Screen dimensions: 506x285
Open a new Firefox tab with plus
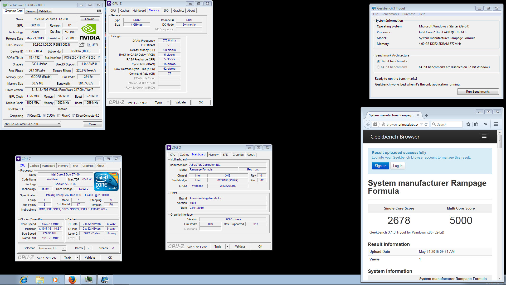[x=427, y=115]
